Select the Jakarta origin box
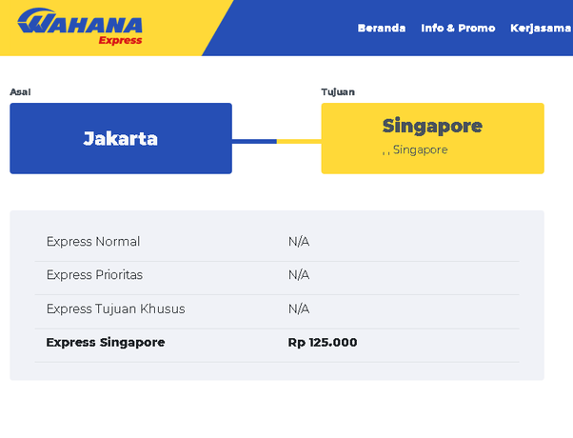 (121, 138)
